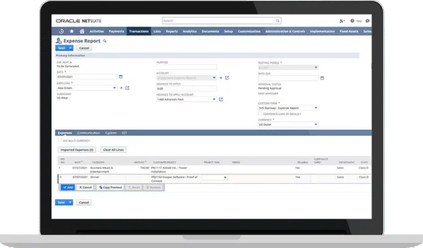Image resolution: width=423 pixels, height=248 pixels.
Task: Click the top Save button
Action: pyautogui.click(x=62, y=48)
